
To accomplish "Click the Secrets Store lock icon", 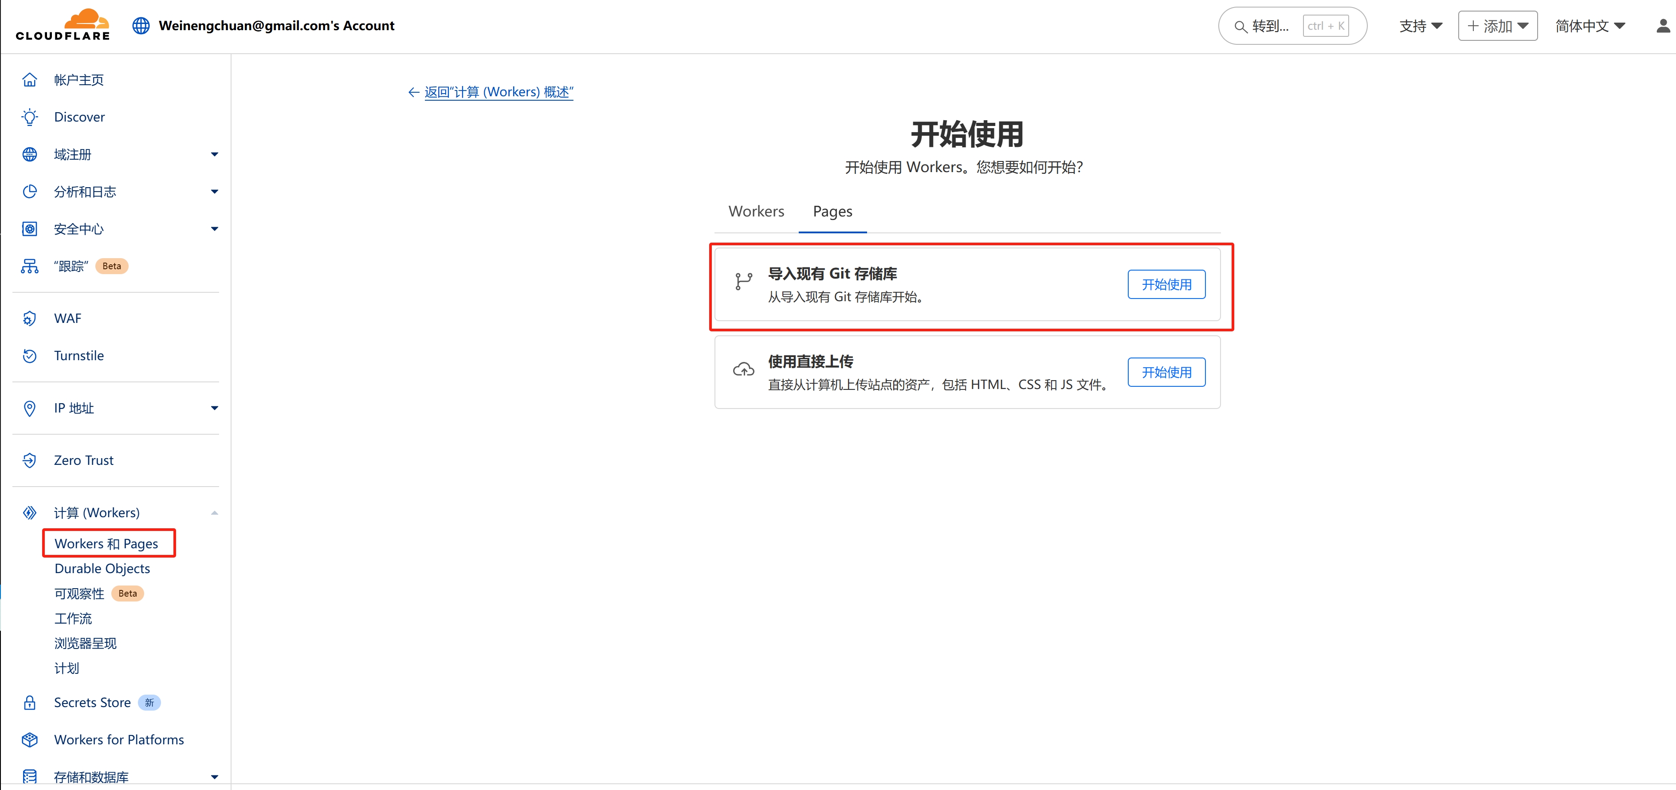I will click(x=30, y=703).
